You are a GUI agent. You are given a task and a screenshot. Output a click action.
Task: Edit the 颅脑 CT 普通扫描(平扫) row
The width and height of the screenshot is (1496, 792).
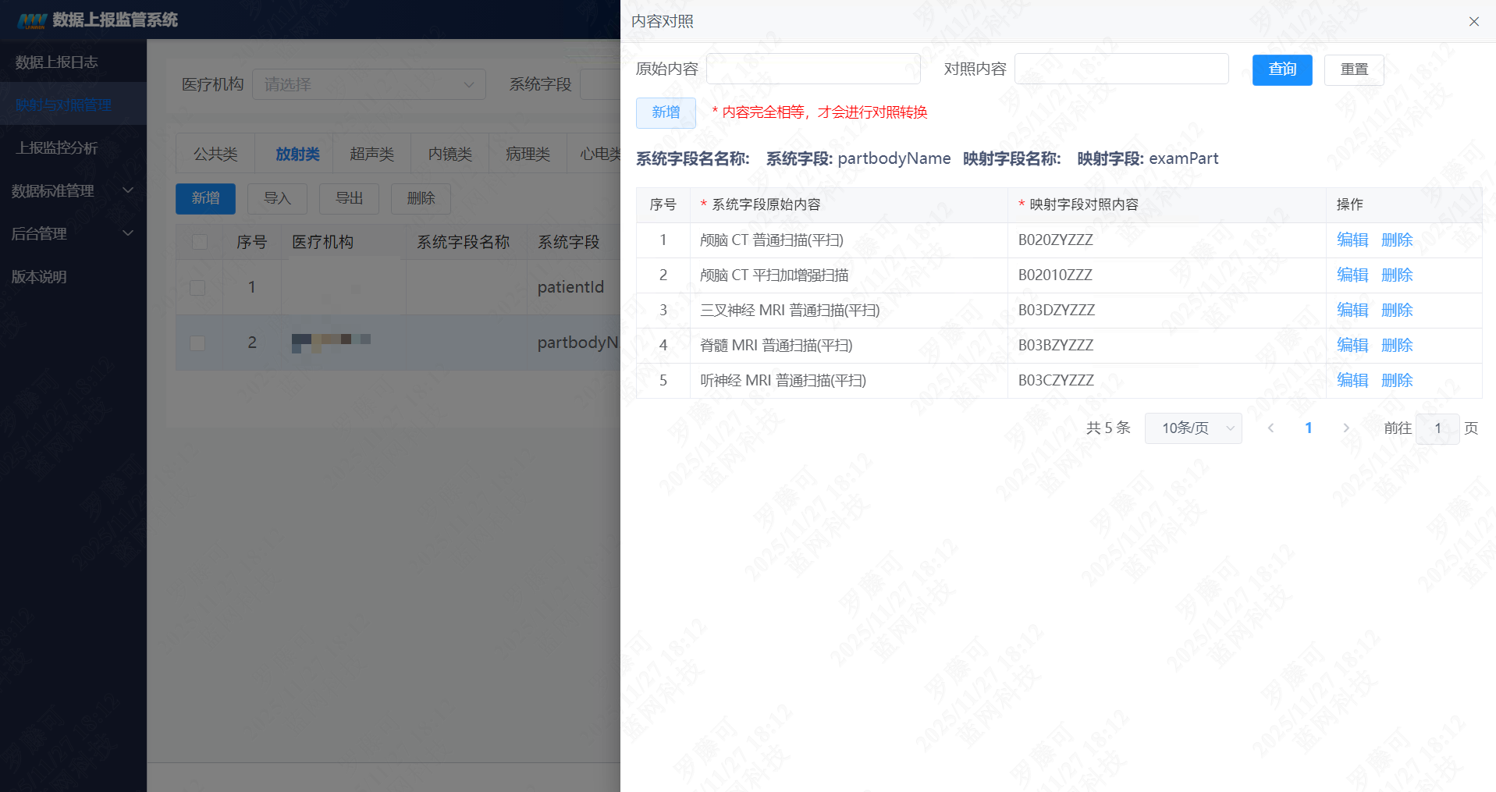point(1352,240)
